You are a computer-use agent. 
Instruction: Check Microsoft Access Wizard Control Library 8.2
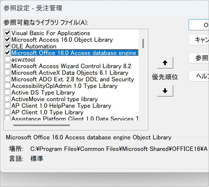point(7,66)
